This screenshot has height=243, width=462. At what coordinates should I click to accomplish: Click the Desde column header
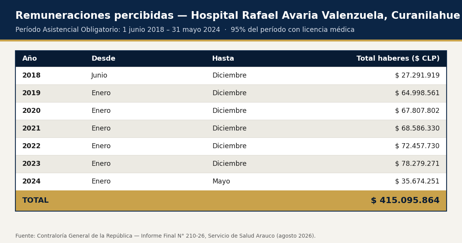[103, 59]
